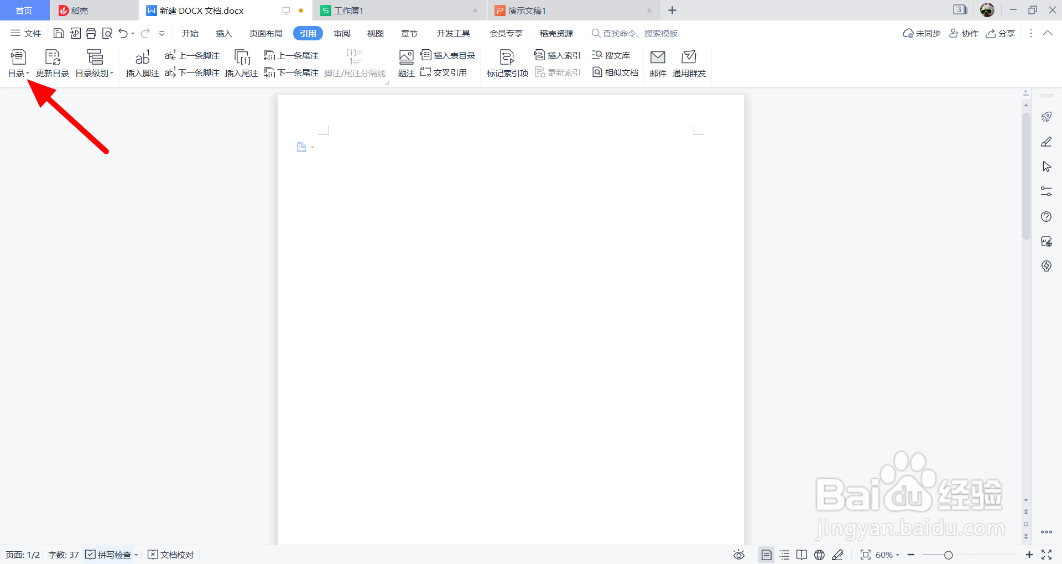Switch to web layout globe icon
The height and width of the screenshot is (564, 1062).
click(819, 555)
